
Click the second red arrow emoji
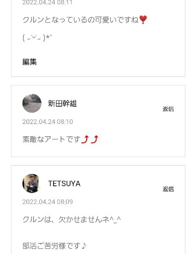[x=95, y=139]
